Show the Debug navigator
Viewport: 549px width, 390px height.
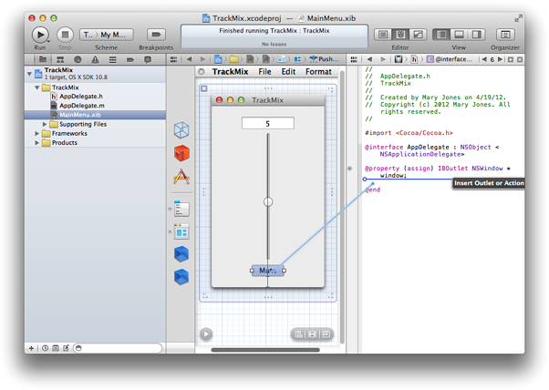coord(113,59)
